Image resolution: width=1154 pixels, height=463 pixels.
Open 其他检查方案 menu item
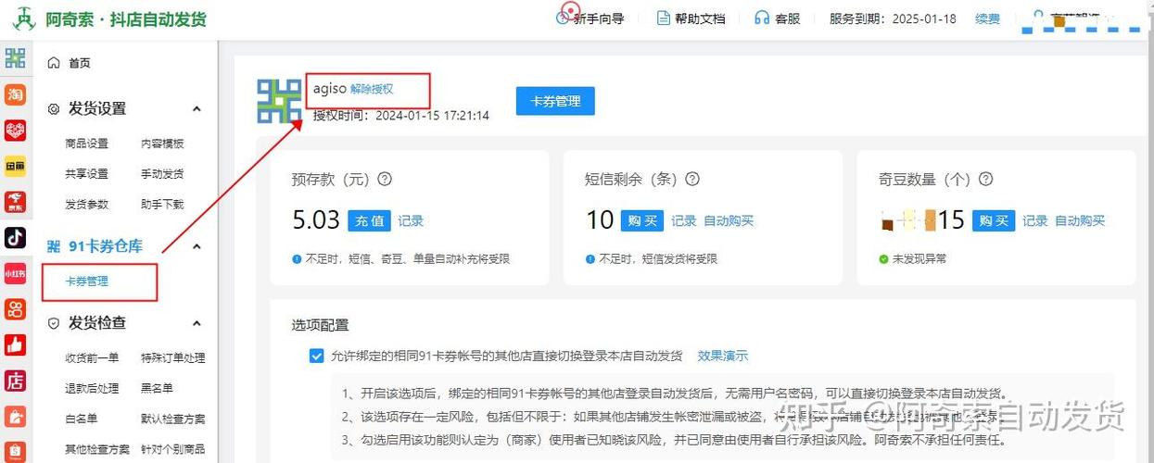pyautogui.click(x=97, y=450)
